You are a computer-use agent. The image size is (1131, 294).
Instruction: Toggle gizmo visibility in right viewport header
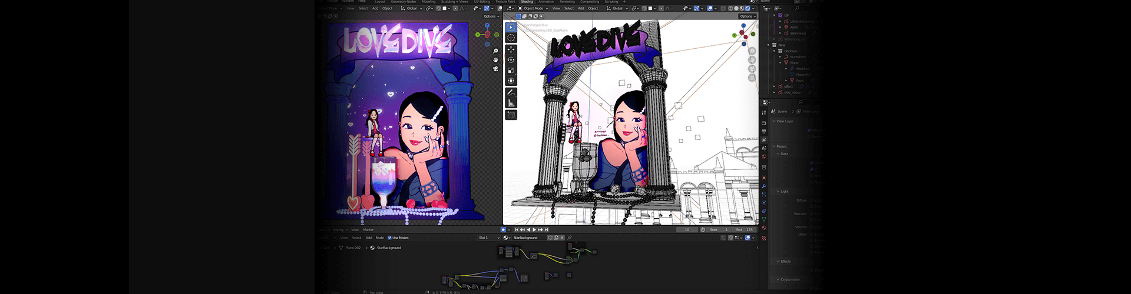[x=696, y=8]
